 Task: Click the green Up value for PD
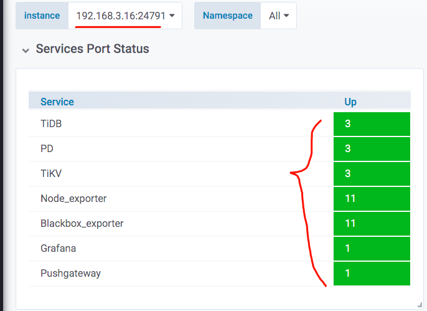click(x=372, y=149)
